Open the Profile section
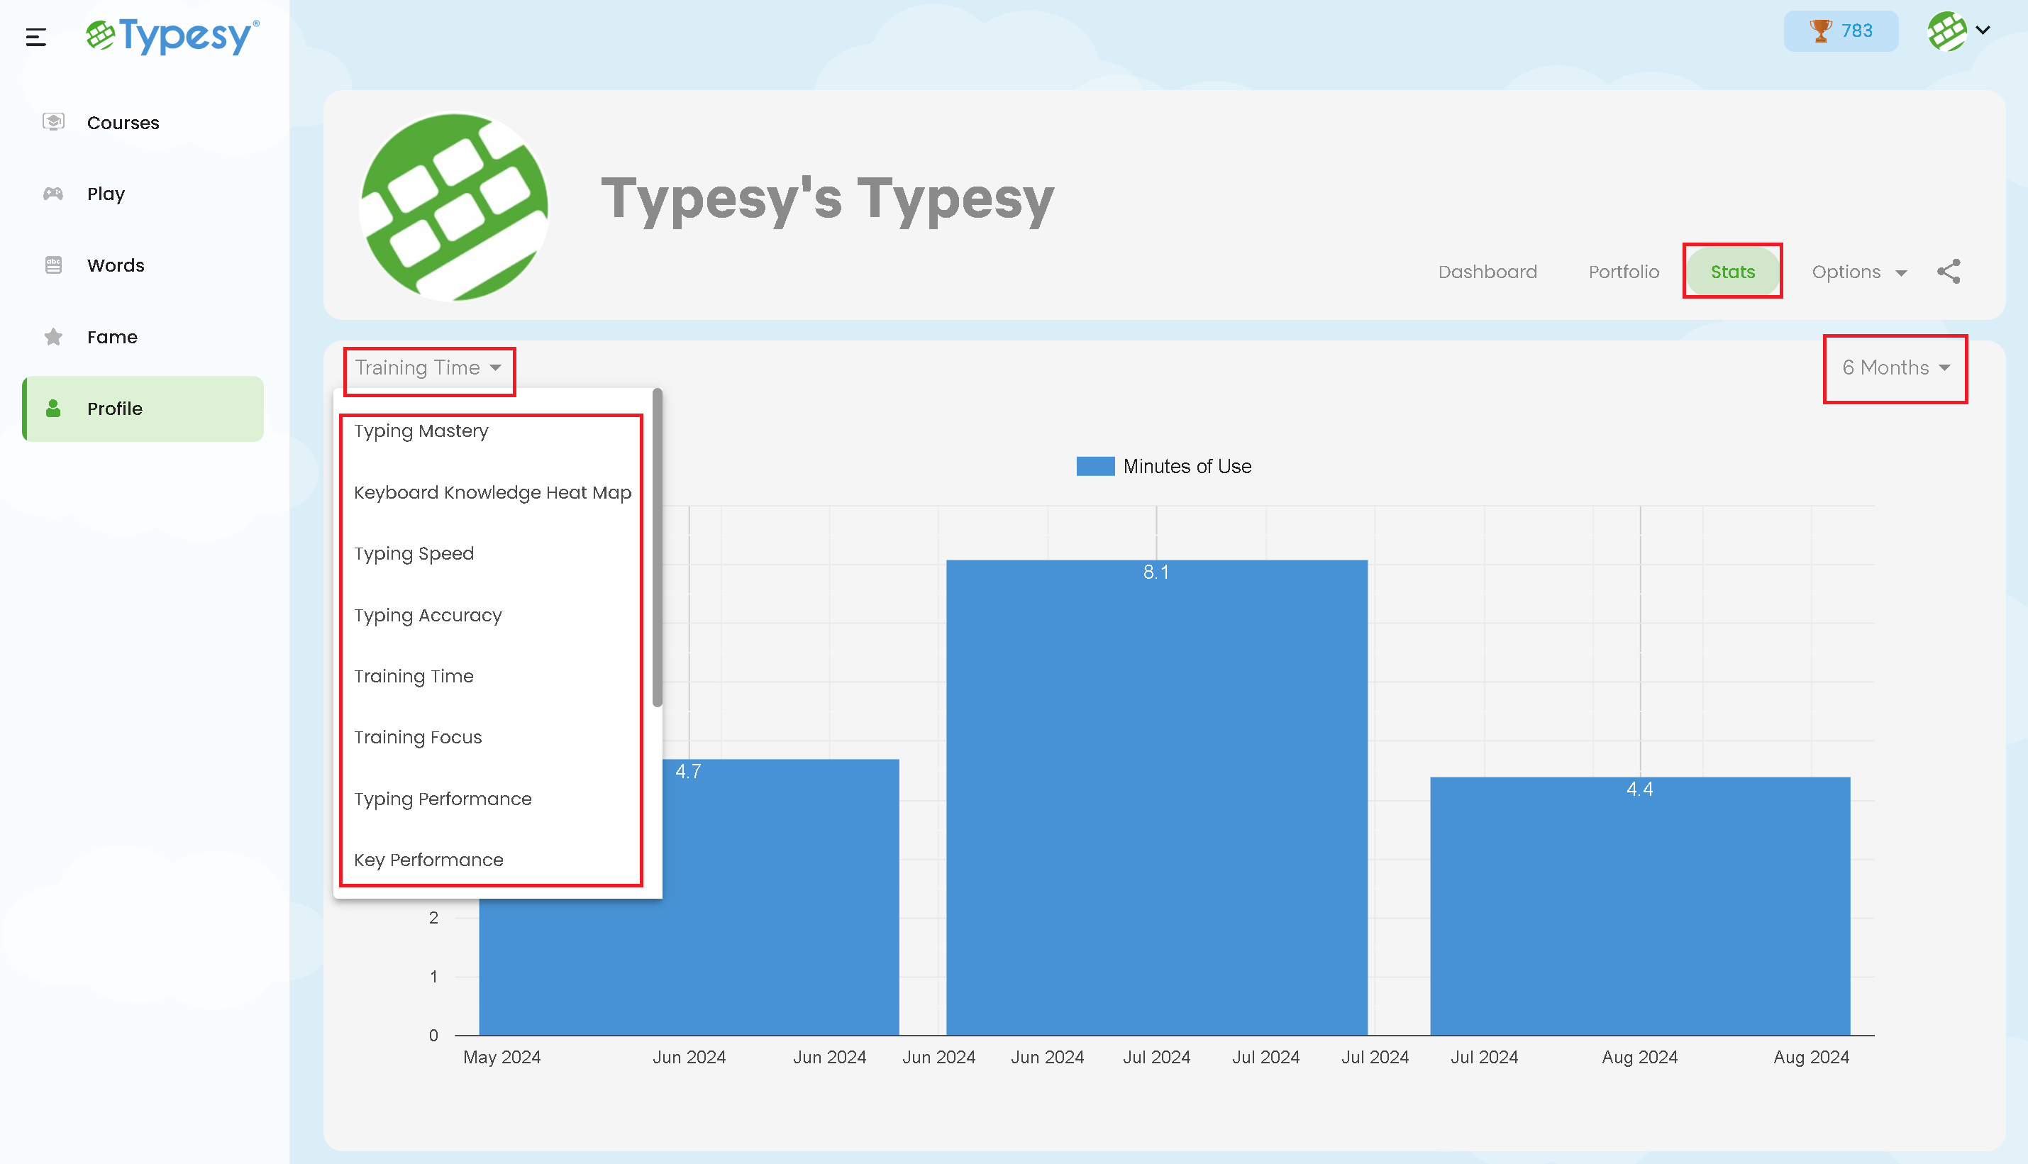The width and height of the screenshot is (2028, 1164). (143, 409)
